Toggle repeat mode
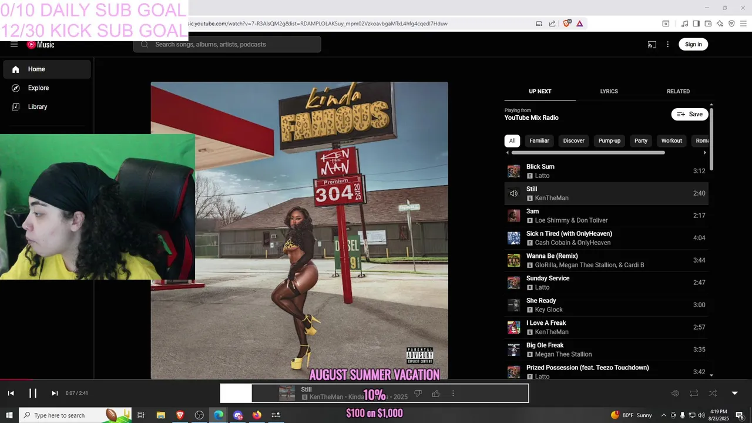 [x=694, y=393]
